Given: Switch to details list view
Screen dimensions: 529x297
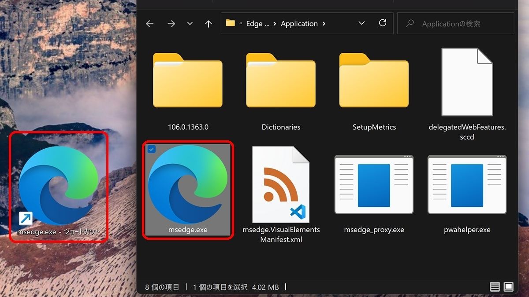Looking at the screenshot, I should click(495, 287).
